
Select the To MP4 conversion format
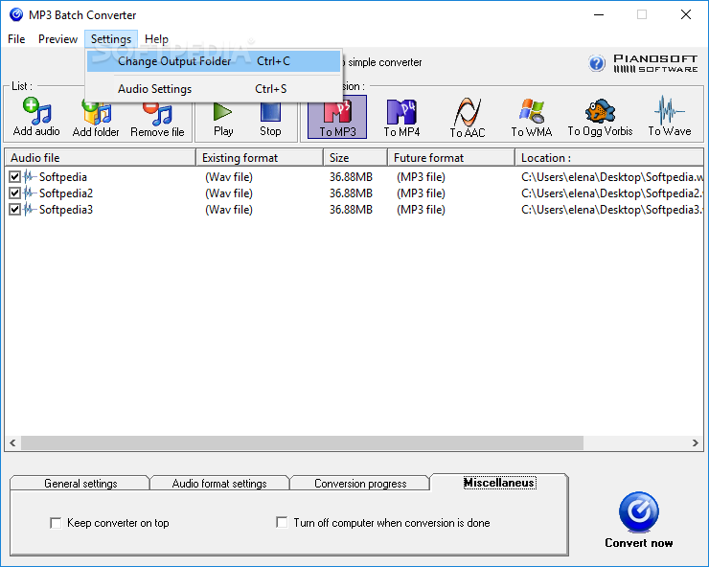401,118
